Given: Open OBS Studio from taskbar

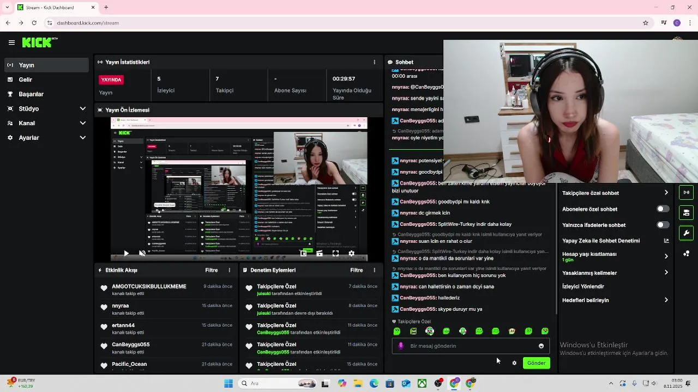Looking at the screenshot, I should click(438, 383).
